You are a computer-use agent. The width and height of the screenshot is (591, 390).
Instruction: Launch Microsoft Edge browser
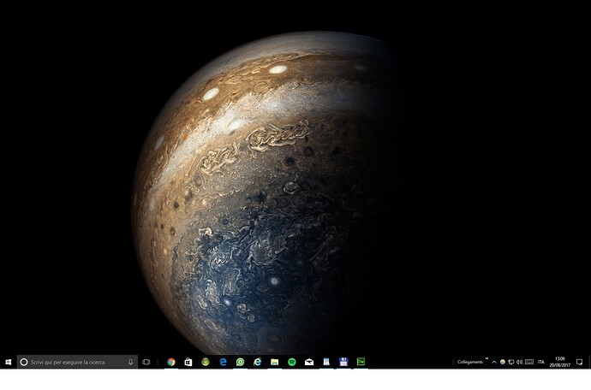223,362
